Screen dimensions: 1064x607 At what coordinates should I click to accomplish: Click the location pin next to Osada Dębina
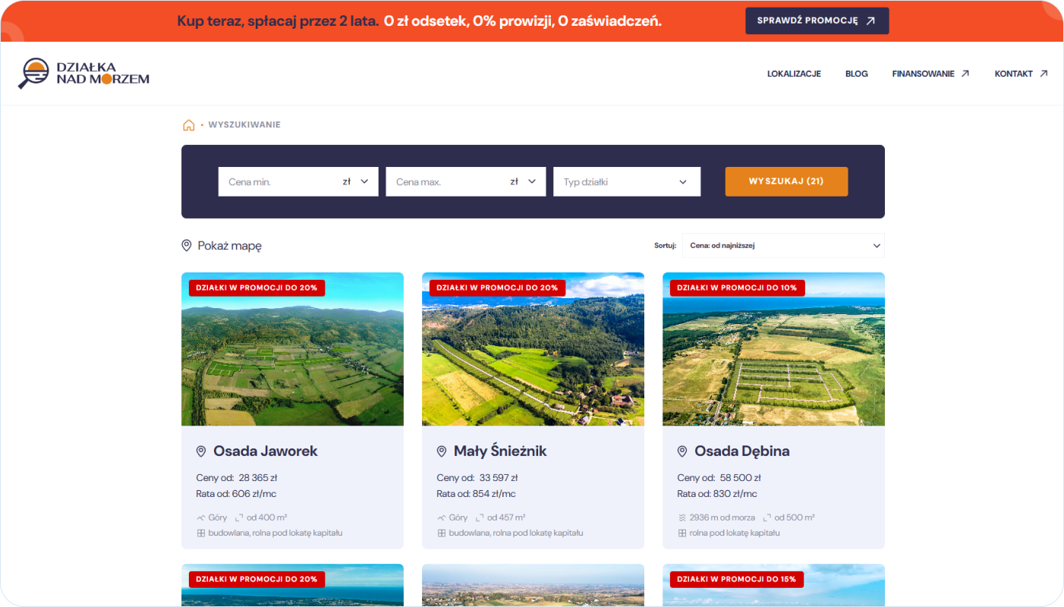coord(682,451)
